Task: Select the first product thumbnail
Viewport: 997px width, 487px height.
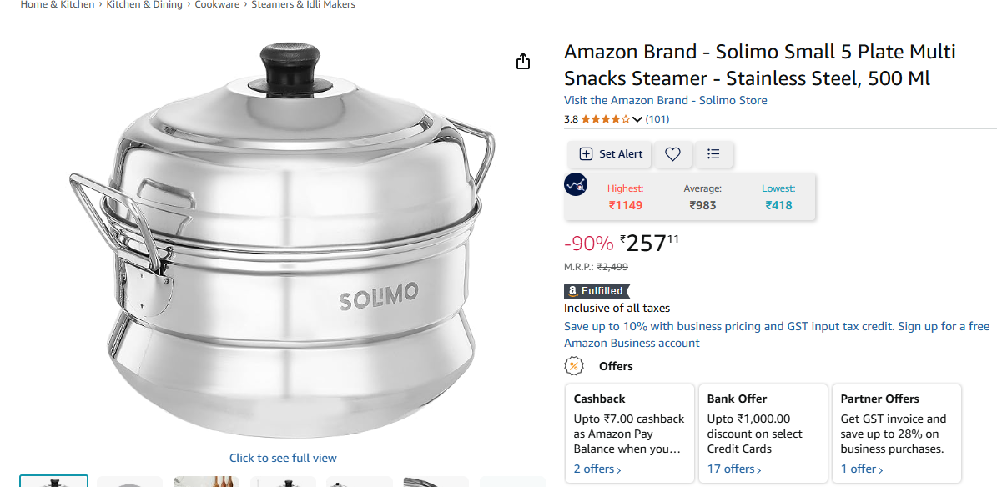Action: [53, 481]
